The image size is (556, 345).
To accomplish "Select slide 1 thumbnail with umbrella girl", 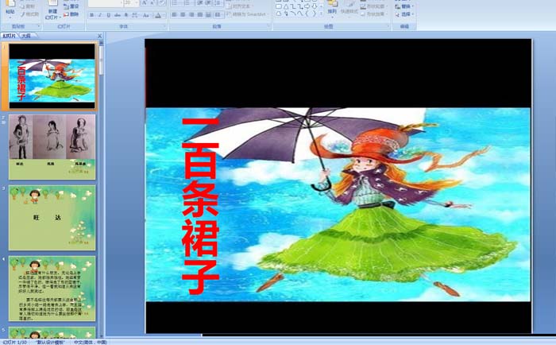I will (x=52, y=76).
